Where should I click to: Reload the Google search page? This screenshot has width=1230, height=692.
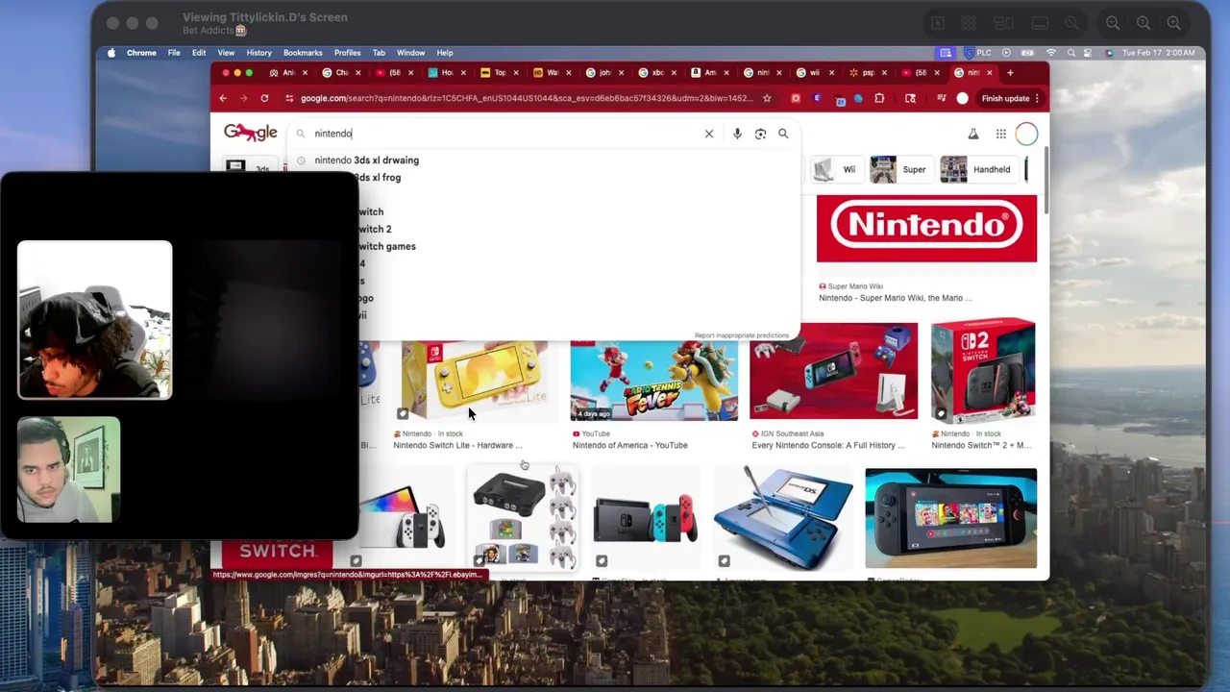[264, 98]
